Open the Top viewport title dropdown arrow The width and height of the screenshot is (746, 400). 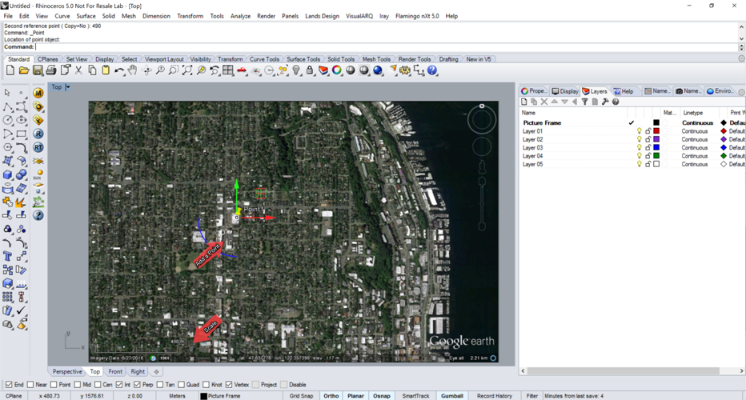pyautogui.click(x=67, y=87)
